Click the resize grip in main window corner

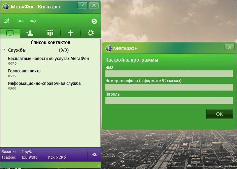[99, 166]
